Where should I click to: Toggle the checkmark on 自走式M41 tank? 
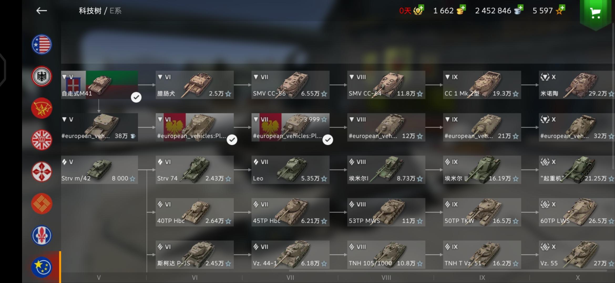point(136,97)
